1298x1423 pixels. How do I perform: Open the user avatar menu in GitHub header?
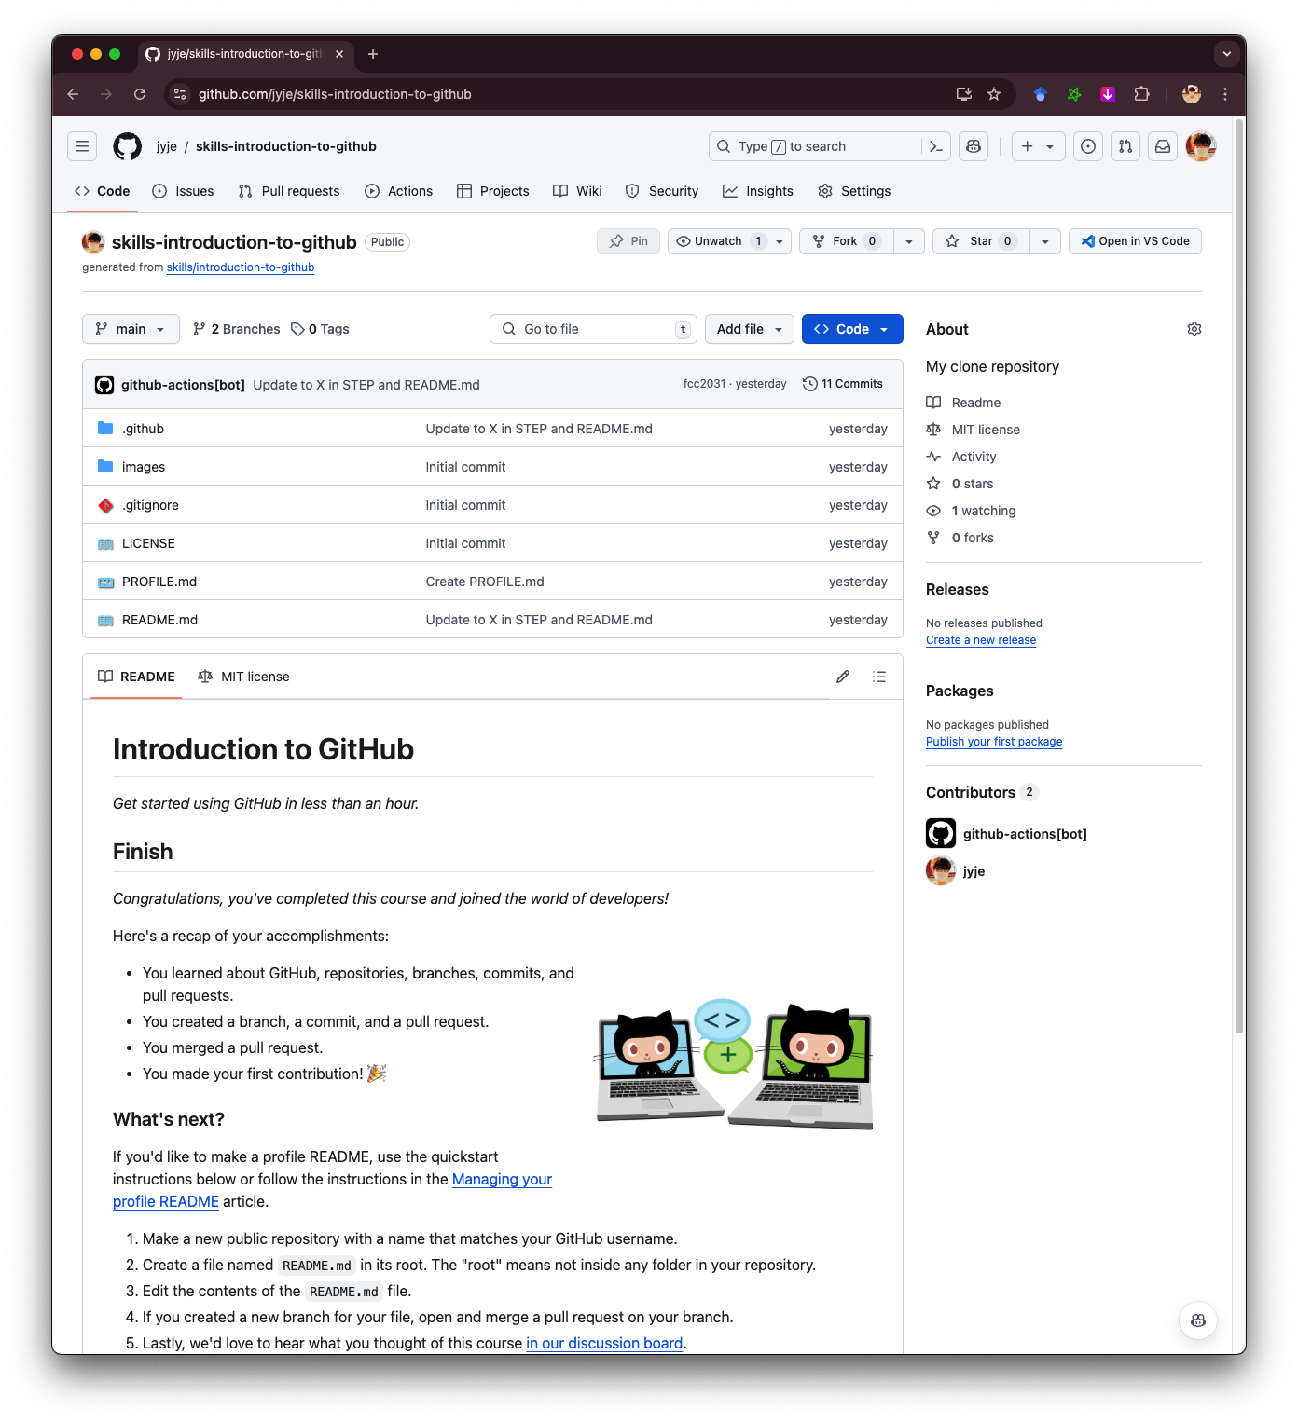click(1201, 146)
